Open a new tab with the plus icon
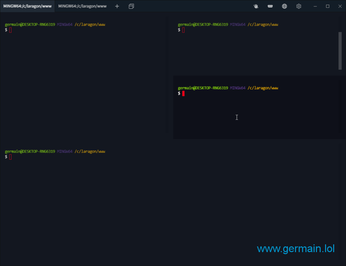Viewport: 346px width, 266px height. [x=117, y=6]
